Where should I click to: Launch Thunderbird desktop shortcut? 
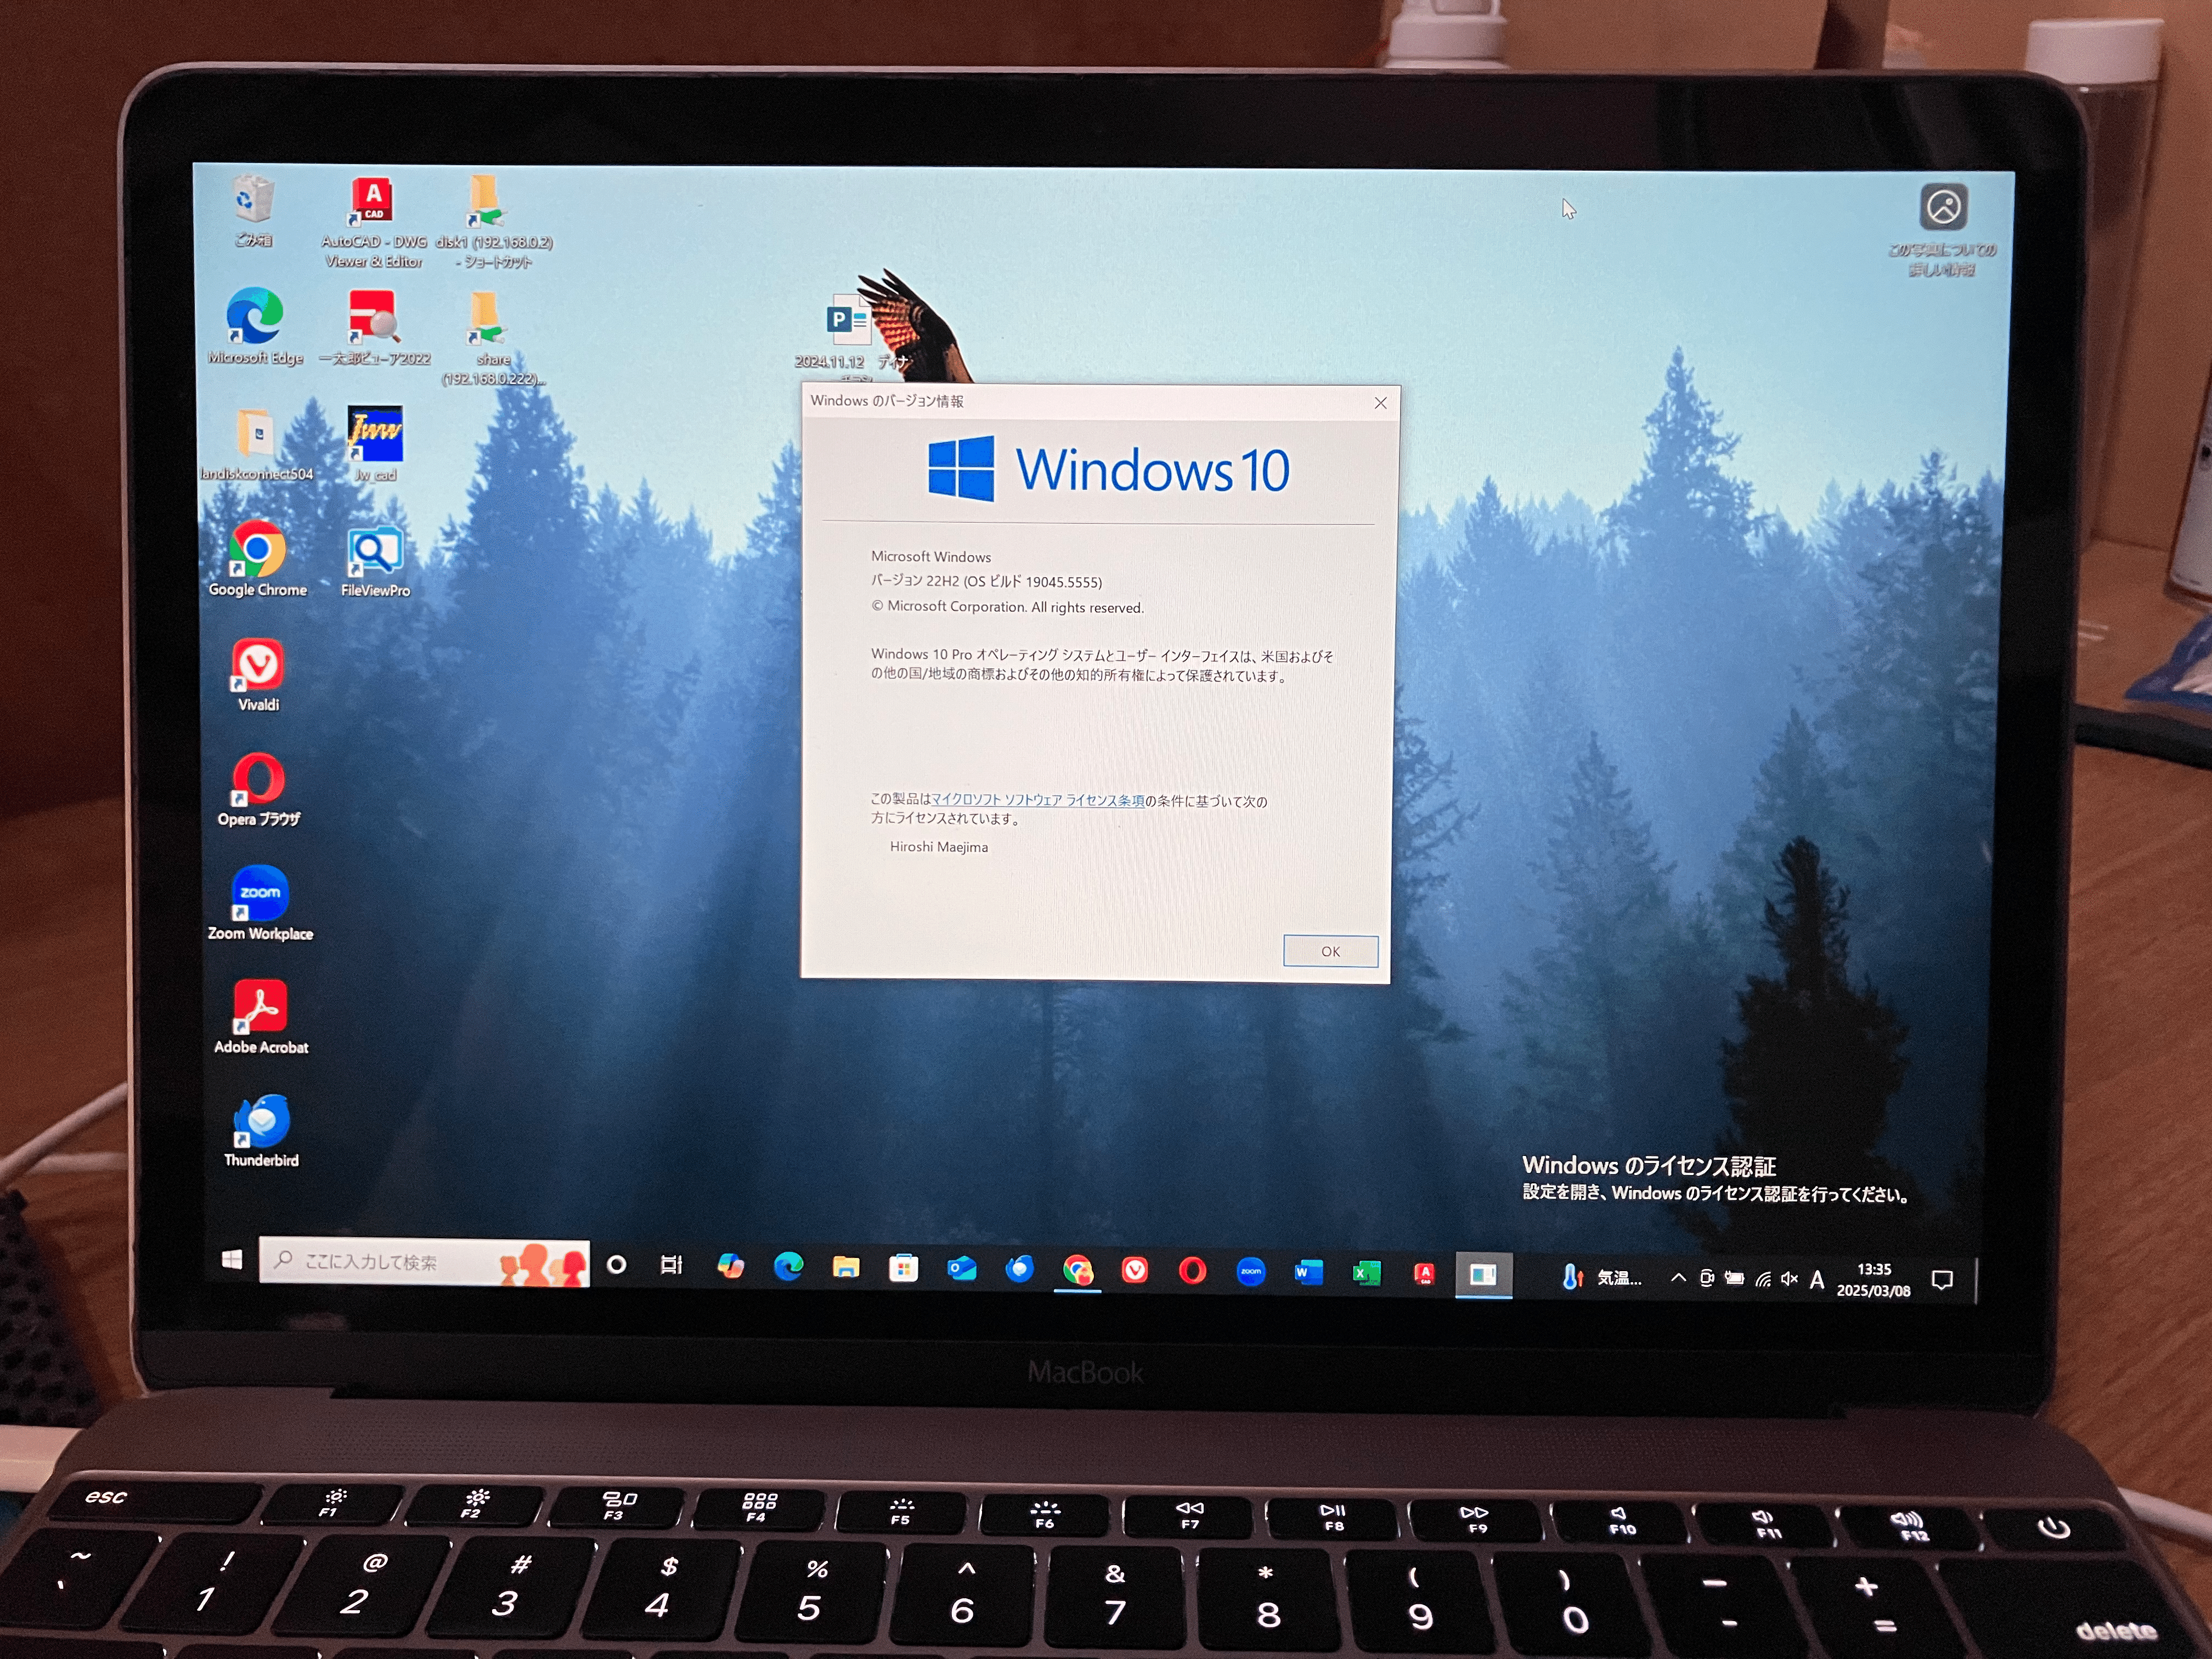pyautogui.click(x=261, y=1131)
